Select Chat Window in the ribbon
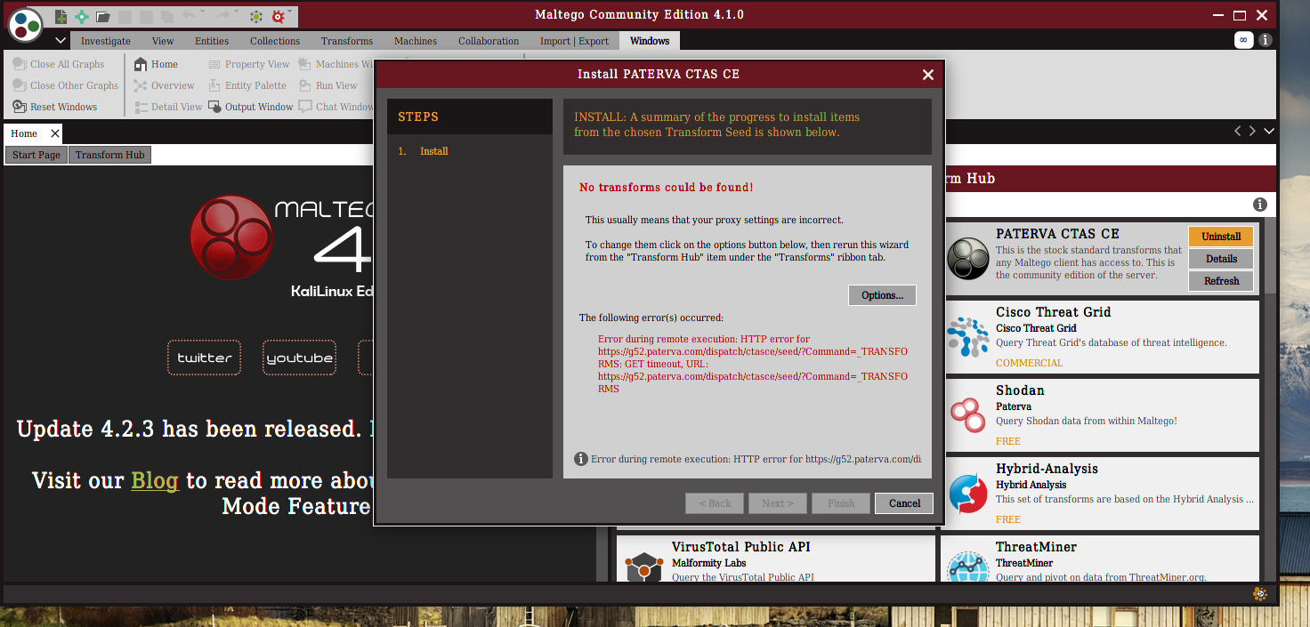The height and width of the screenshot is (627, 1310). pyautogui.click(x=336, y=107)
